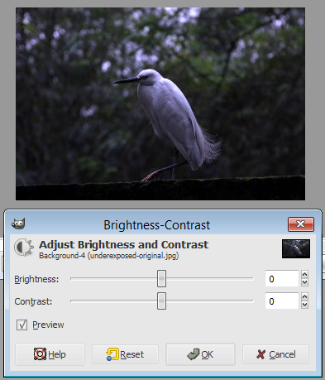Image resolution: width=325 pixels, height=380 pixels.
Task: Increase Brightness value with up arrow
Action: 304,275
